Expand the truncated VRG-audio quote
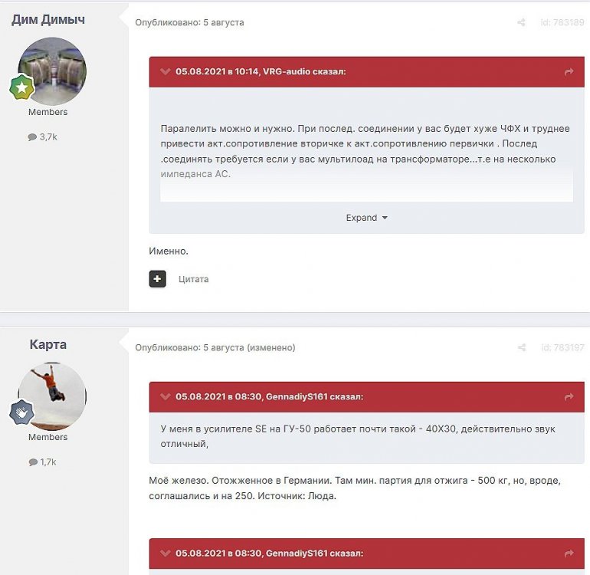Screen dimensions: 590x575 coord(366,218)
